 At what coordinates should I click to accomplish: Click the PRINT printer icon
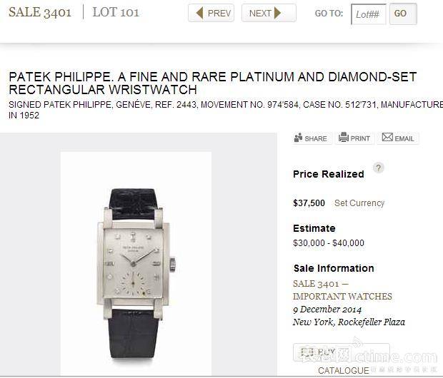(x=344, y=137)
